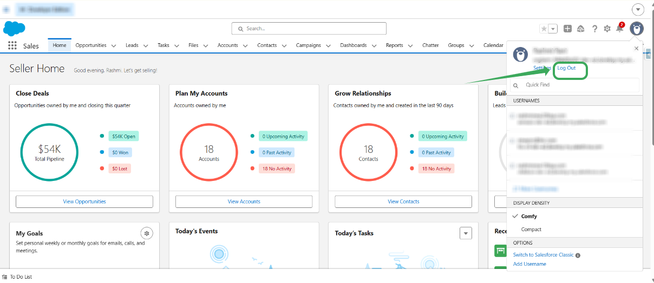This screenshot has width=654, height=283.
Task: Open the Dashboards tab
Action: click(x=354, y=45)
